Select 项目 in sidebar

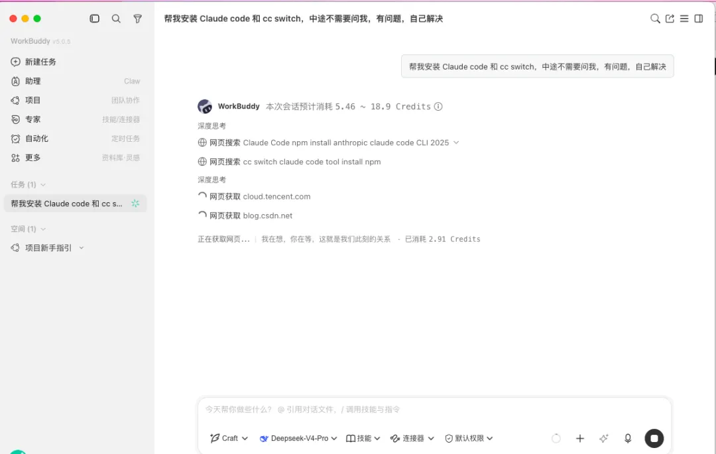click(x=76, y=100)
